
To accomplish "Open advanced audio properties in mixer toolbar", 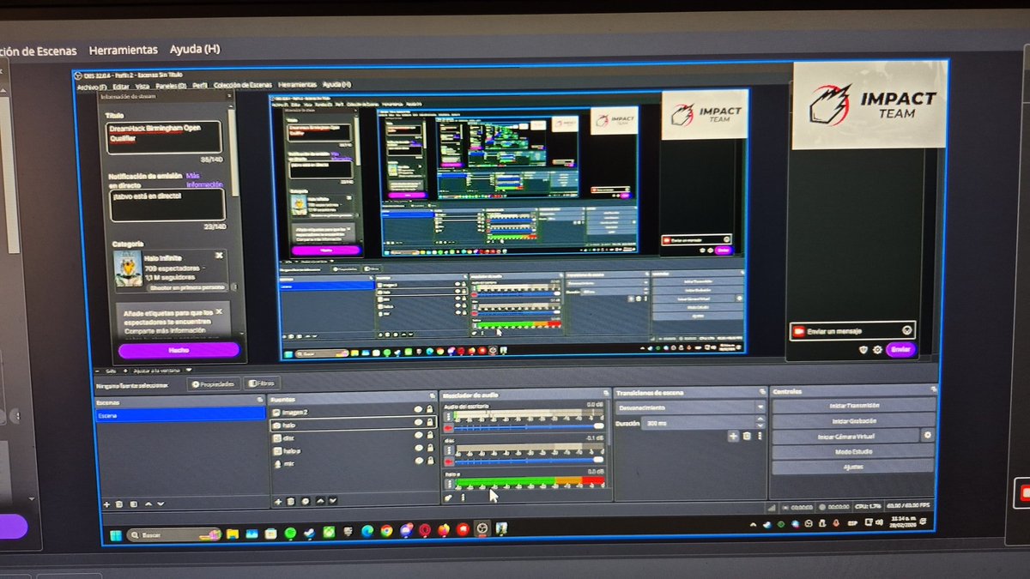I will [x=448, y=498].
